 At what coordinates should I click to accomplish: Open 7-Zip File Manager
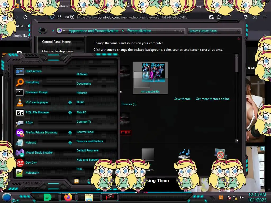[x=33, y=112]
